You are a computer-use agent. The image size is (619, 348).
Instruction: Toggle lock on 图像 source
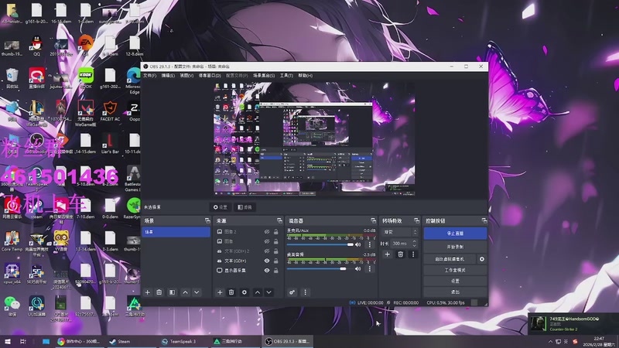(x=276, y=241)
